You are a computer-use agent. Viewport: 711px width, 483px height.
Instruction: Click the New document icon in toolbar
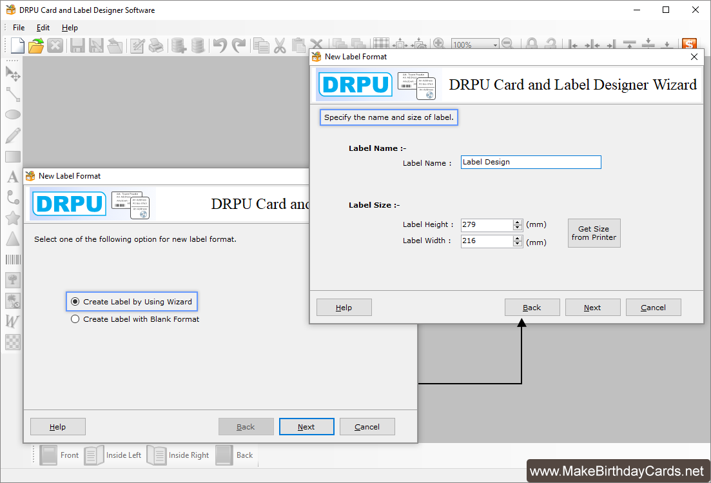17,45
